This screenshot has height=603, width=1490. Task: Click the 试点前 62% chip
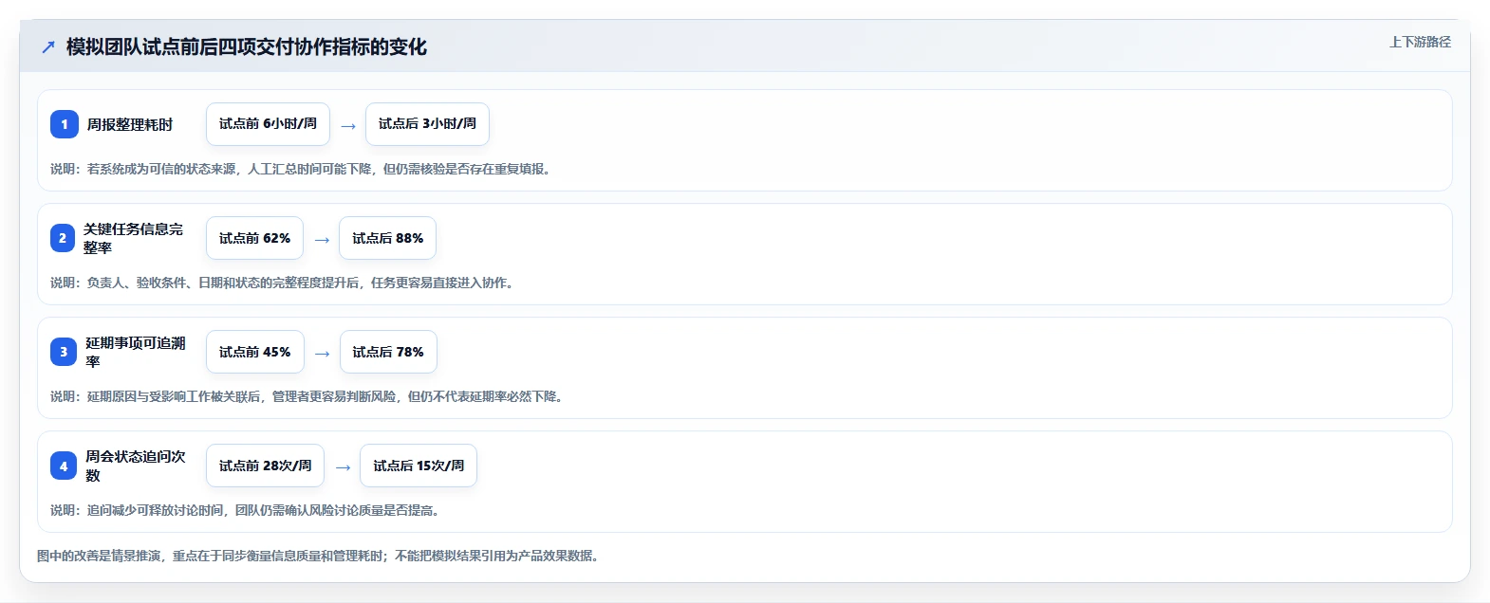pos(254,238)
